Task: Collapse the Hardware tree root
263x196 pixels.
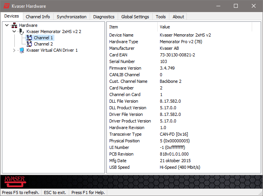Action: pyautogui.click(x=7, y=25)
